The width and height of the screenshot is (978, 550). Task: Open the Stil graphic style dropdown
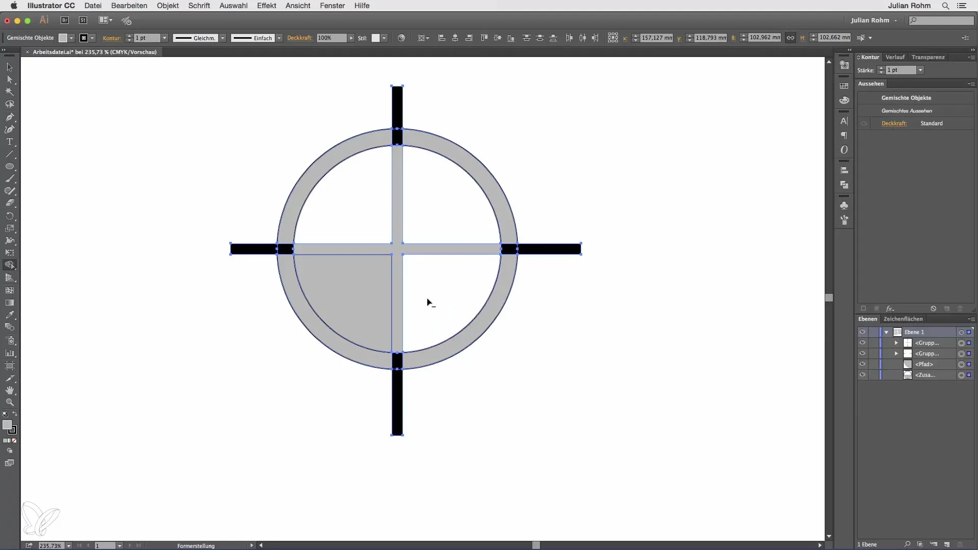coord(384,38)
